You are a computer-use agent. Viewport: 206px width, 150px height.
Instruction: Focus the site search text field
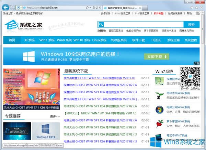coord(144,24)
